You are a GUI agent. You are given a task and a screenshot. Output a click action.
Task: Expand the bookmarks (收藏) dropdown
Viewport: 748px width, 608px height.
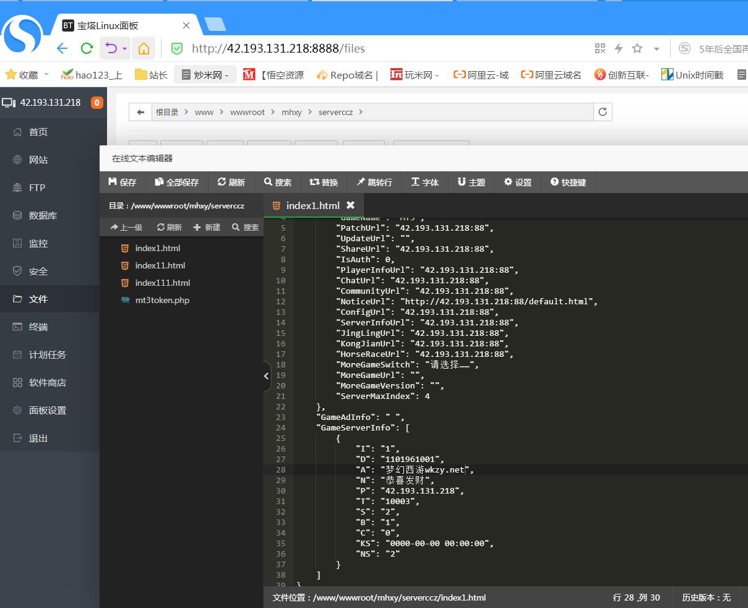pos(46,75)
